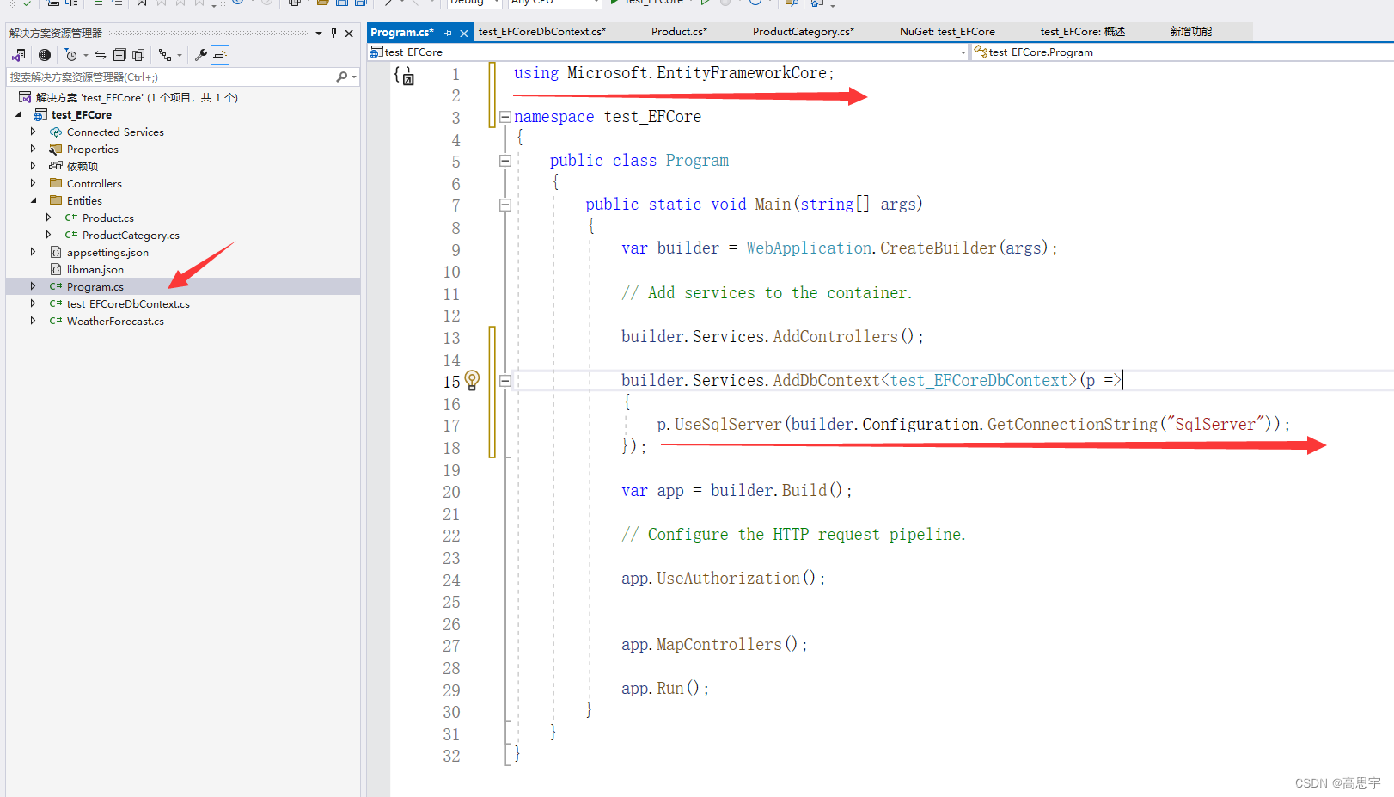Viewport: 1394px width, 797px height.
Task: Click the pending changes filter clock icon
Action: coord(71,55)
